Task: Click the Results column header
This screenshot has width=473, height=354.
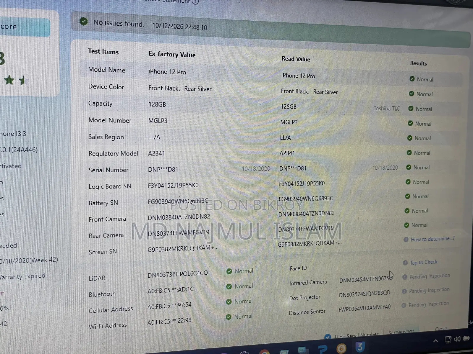Action: point(418,63)
